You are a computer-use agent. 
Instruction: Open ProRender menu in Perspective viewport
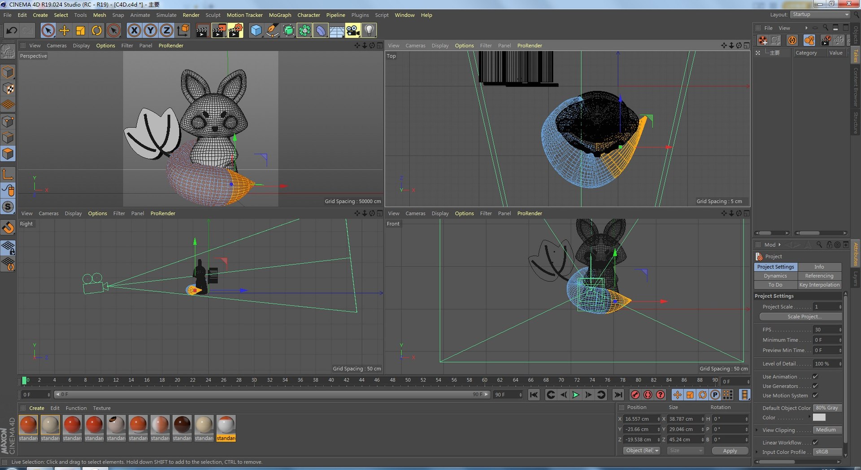(171, 46)
